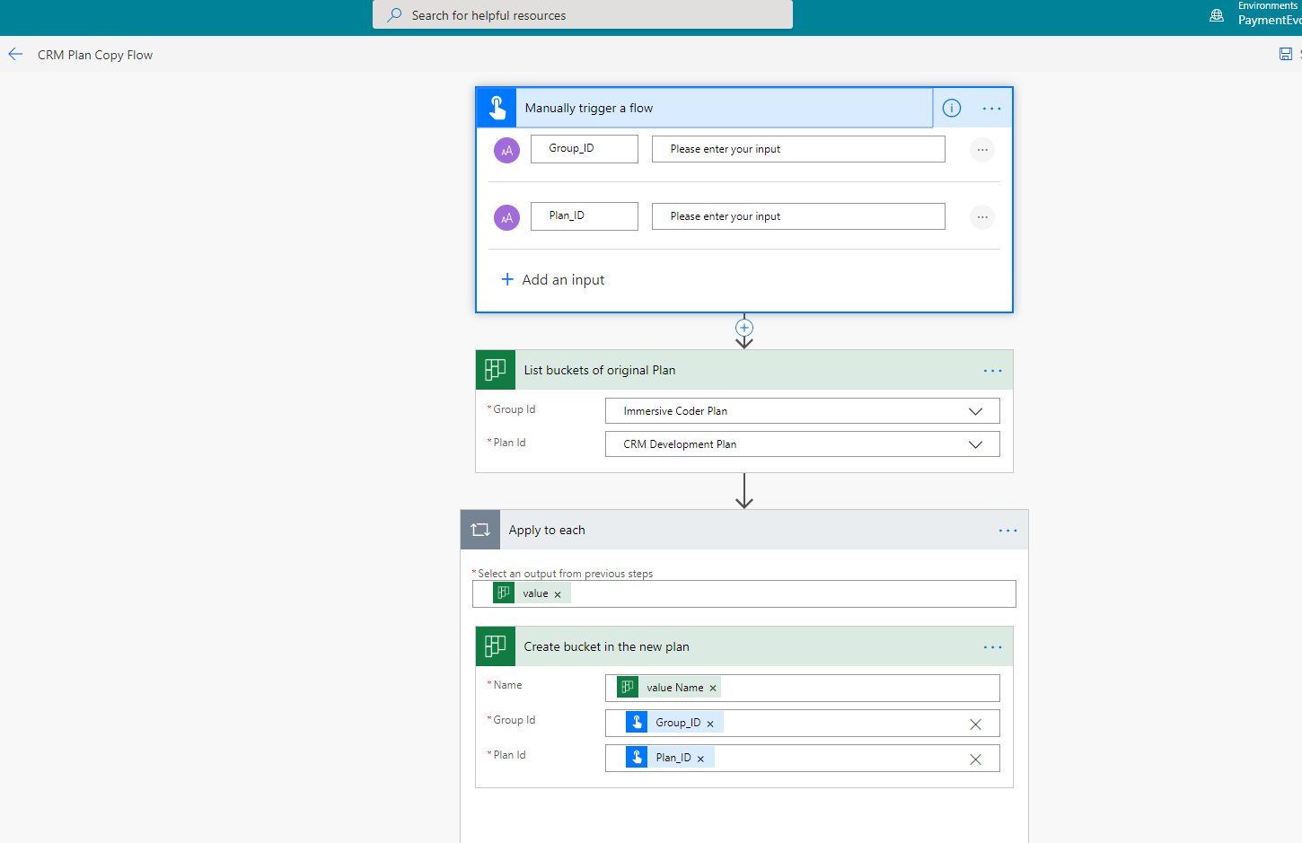This screenshot has height=843, width=1302.
Task: Click the back arrow beside CRM Plan Copy Flow
Action: (x=15, y=55)
